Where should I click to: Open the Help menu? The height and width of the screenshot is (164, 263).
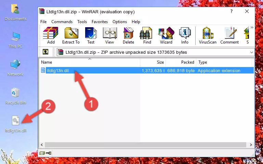point(136,22)
